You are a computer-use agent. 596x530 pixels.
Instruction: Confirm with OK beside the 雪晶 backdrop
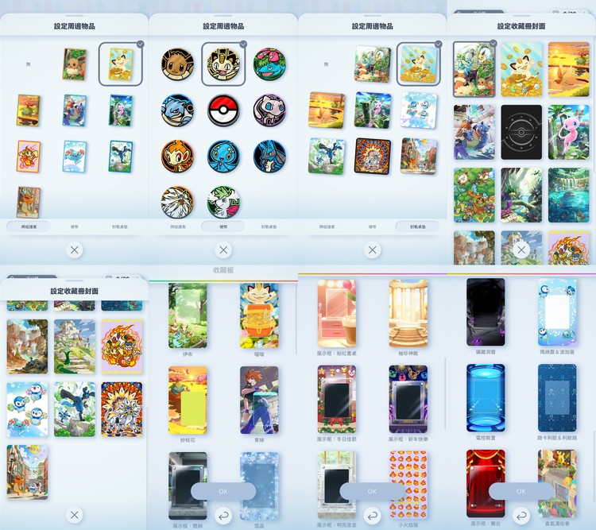pos(223,491)
